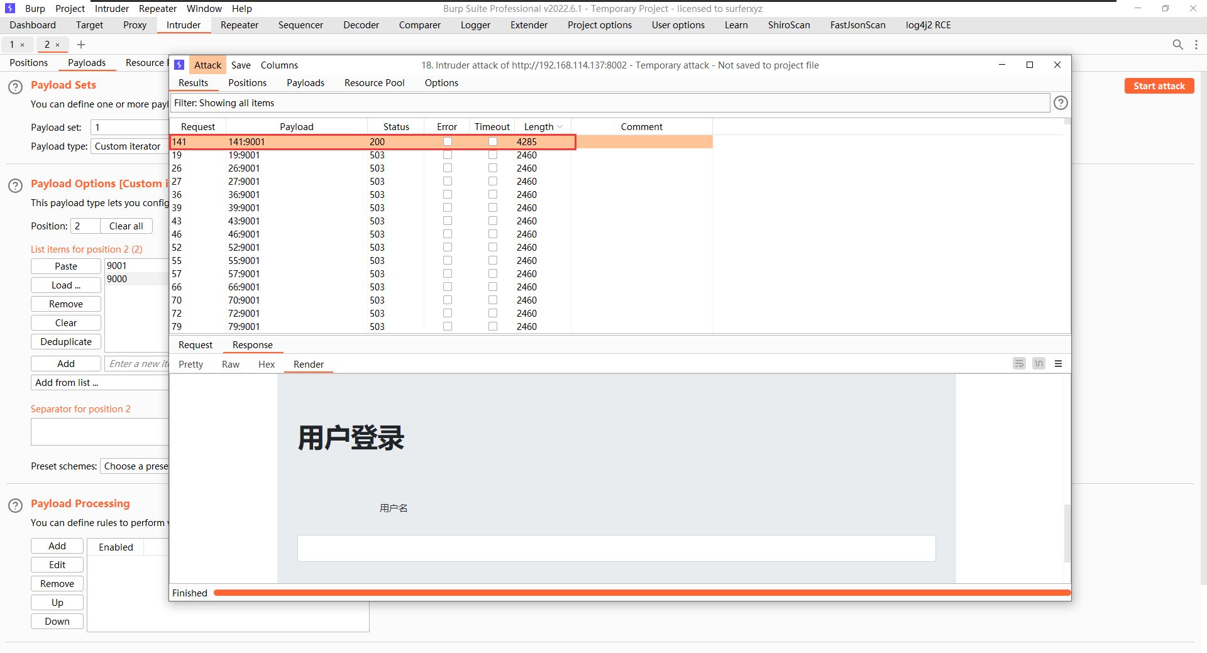Toggle Error checkbox for request 57
The width and height of the screenshot is (1207, 653).
point(448,273)
